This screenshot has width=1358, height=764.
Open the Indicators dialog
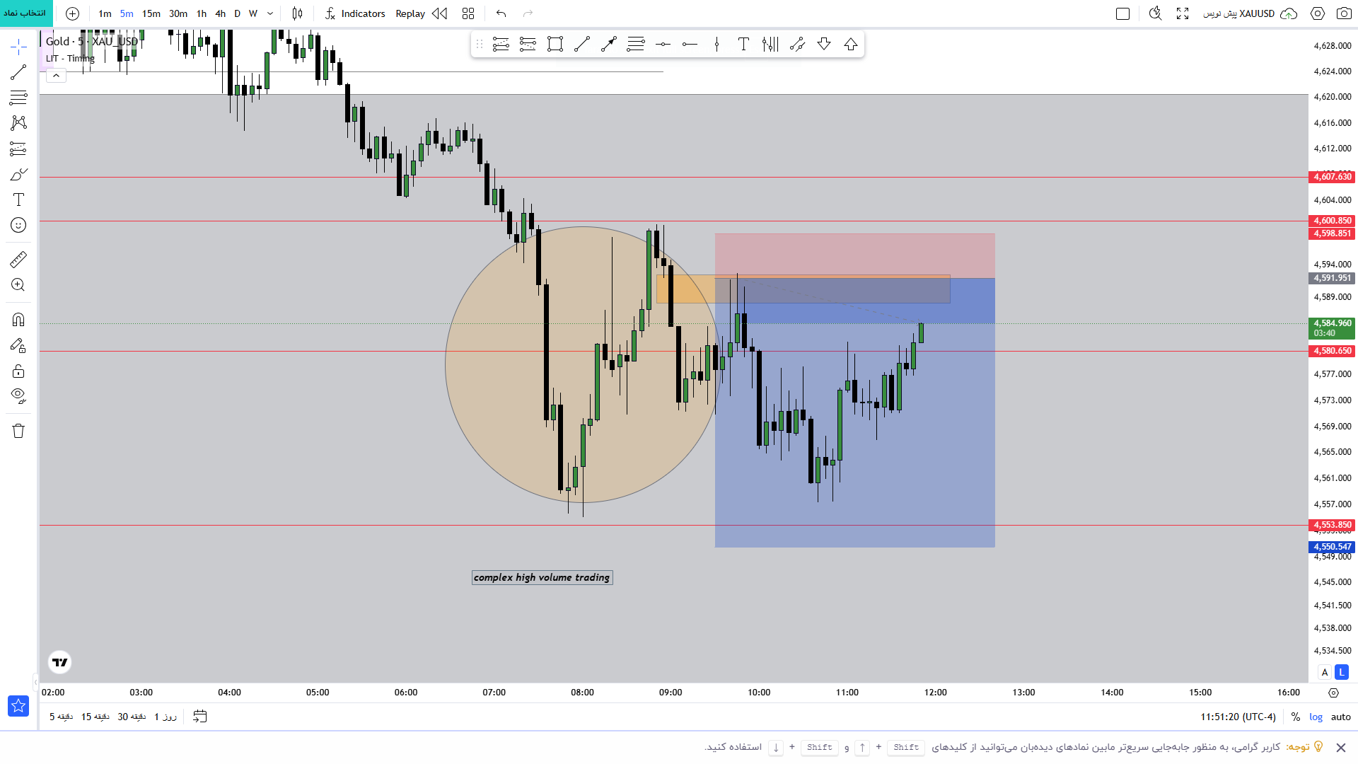tap(355, 13)
